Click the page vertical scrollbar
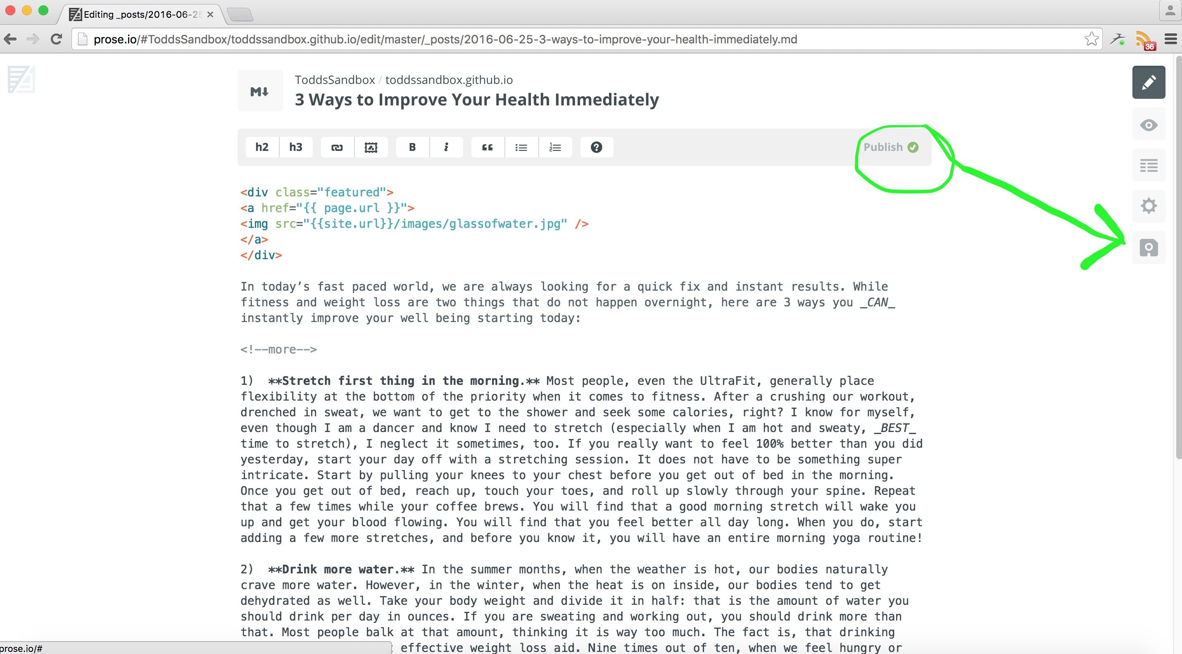1182x654 pixels. [x=1178, y=257]
